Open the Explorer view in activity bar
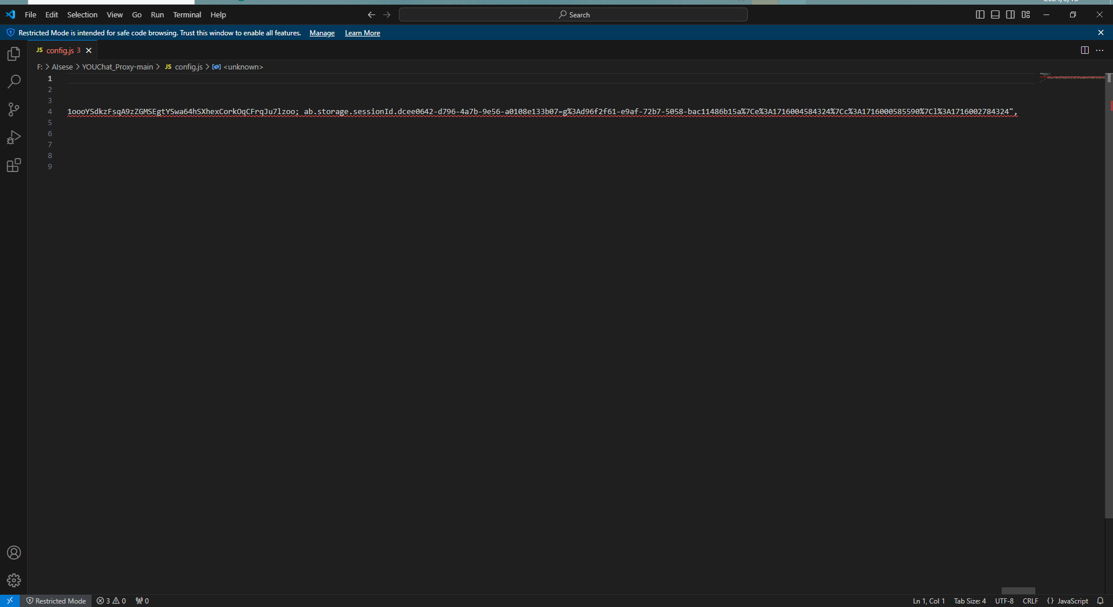The width and height of the screenshot is (1113, 607). (13, 54)
